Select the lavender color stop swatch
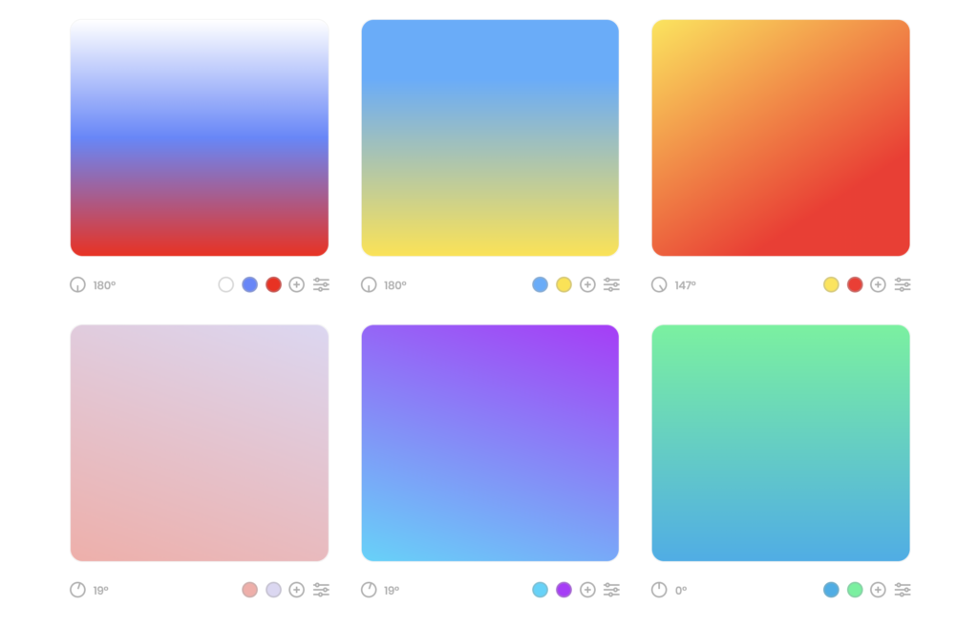978x627 pixels. [273, 590]
